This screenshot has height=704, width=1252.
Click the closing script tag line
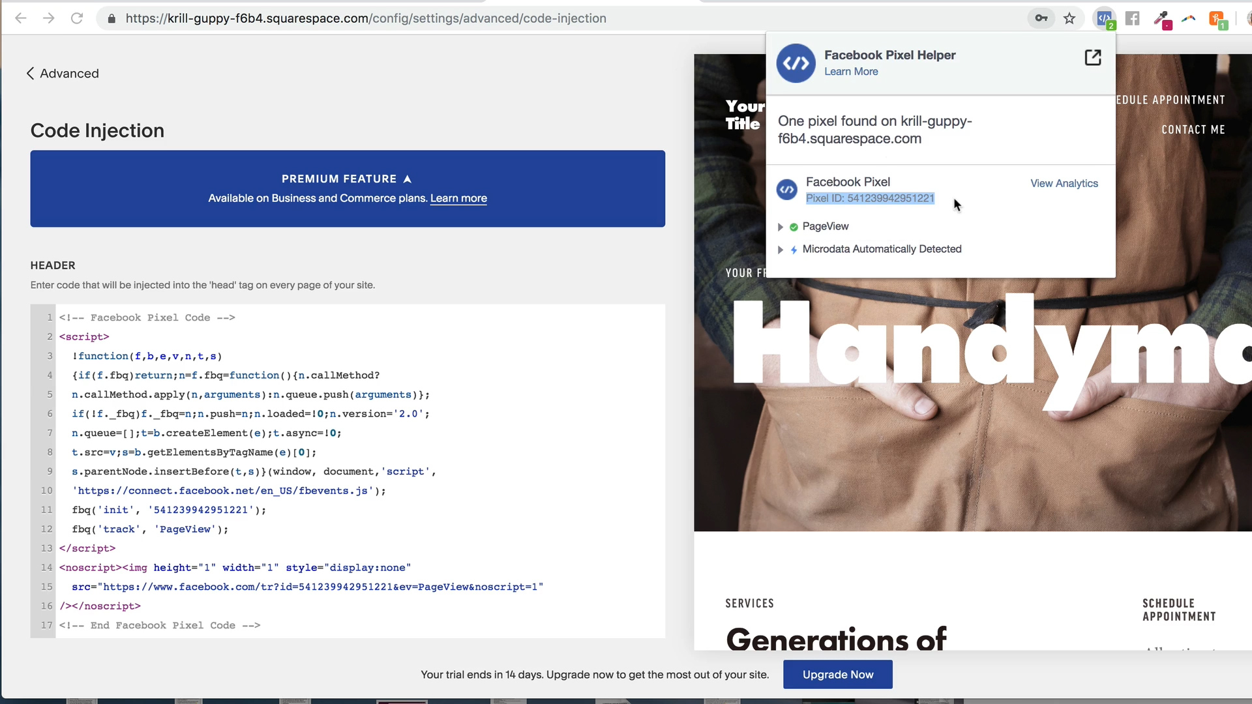pos(87,549)
